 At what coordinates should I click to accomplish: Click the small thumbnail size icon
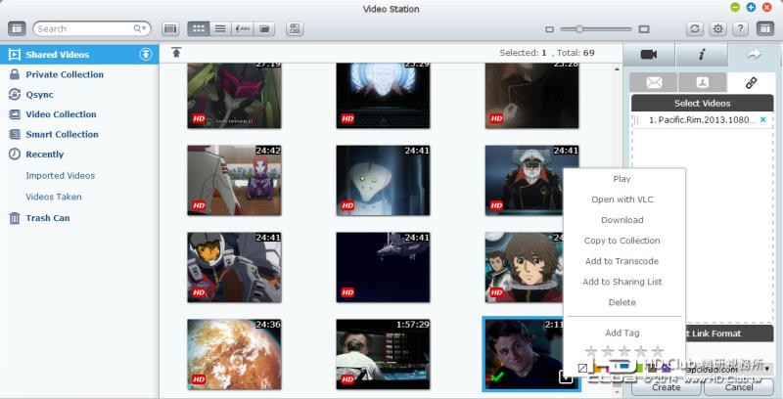click(549, 29)
